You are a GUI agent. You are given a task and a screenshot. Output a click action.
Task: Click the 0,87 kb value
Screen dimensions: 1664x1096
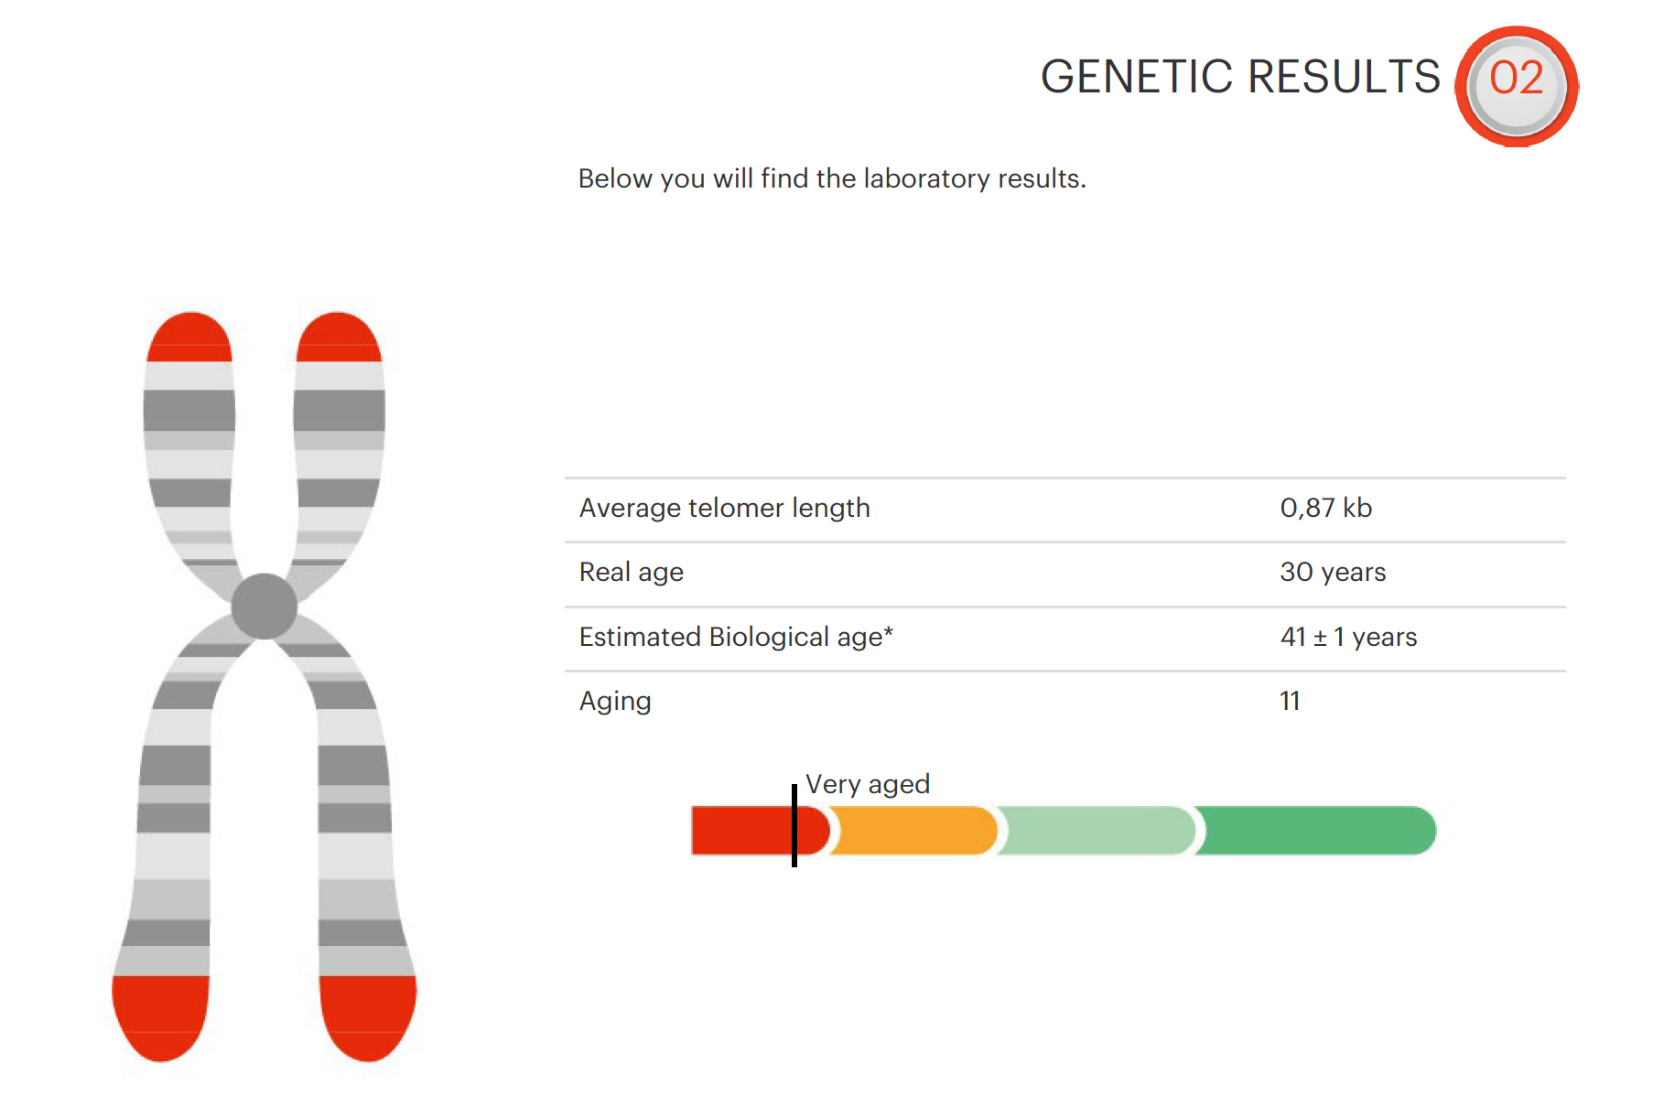[x=1326, y=508]
